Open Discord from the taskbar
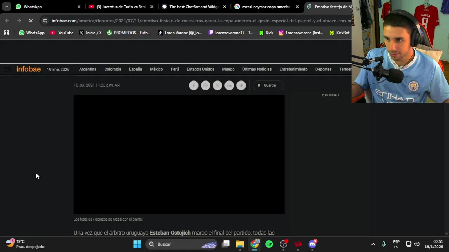The image size is (449, 252). pos(312,244)
